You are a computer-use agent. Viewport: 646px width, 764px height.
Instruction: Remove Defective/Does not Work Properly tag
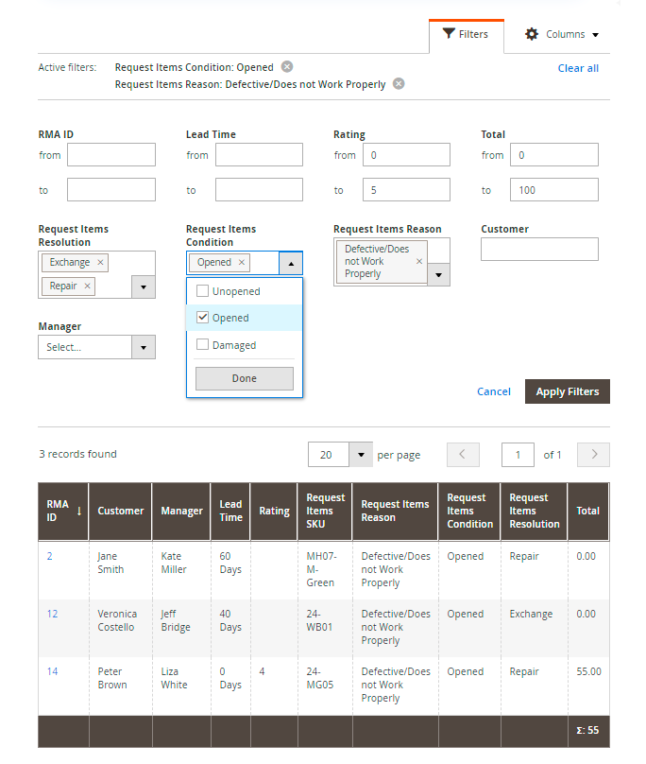[419, 261]
